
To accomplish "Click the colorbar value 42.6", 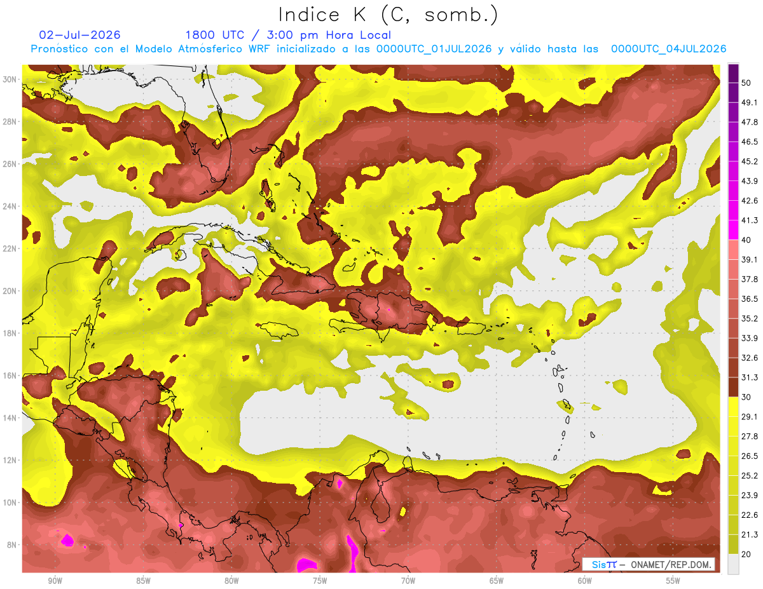I will coord(749,201).
